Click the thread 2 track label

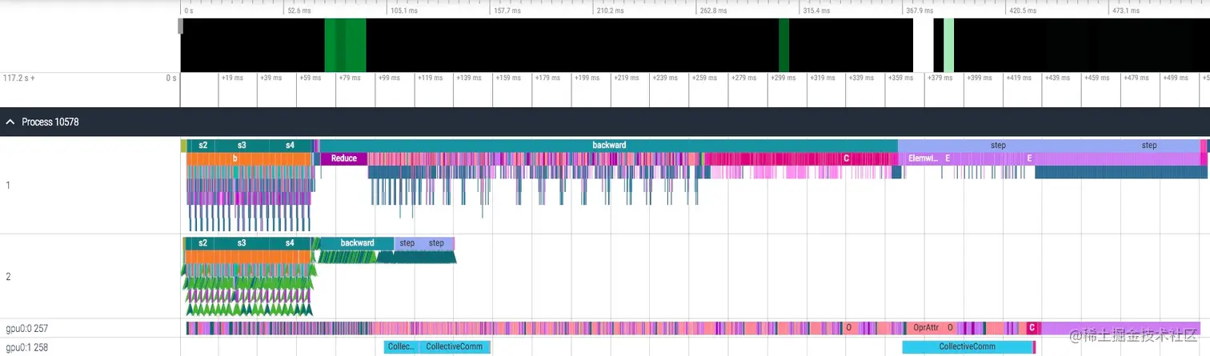[9, 277]
